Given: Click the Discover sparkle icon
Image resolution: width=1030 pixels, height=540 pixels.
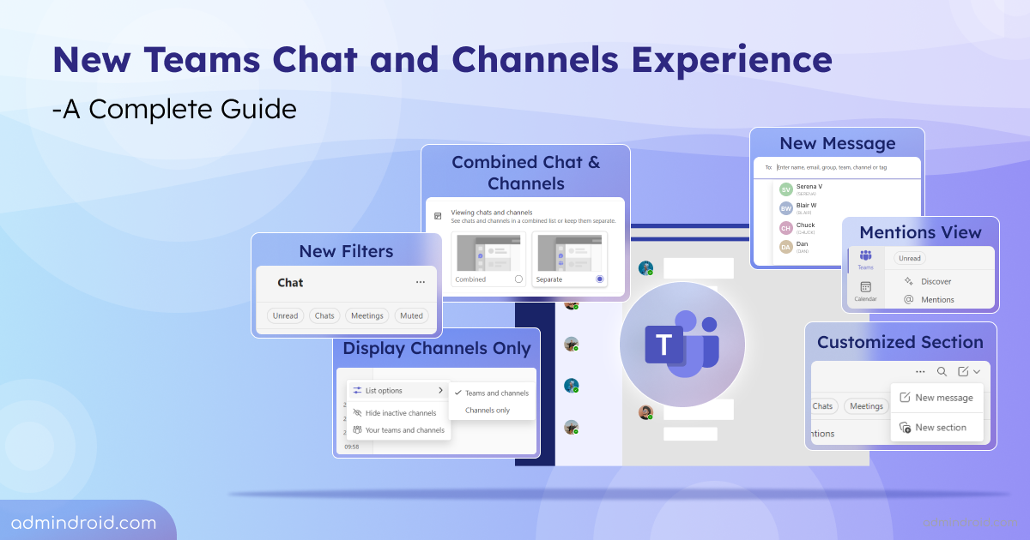Looking at the screenshot, I should [908, 281].
